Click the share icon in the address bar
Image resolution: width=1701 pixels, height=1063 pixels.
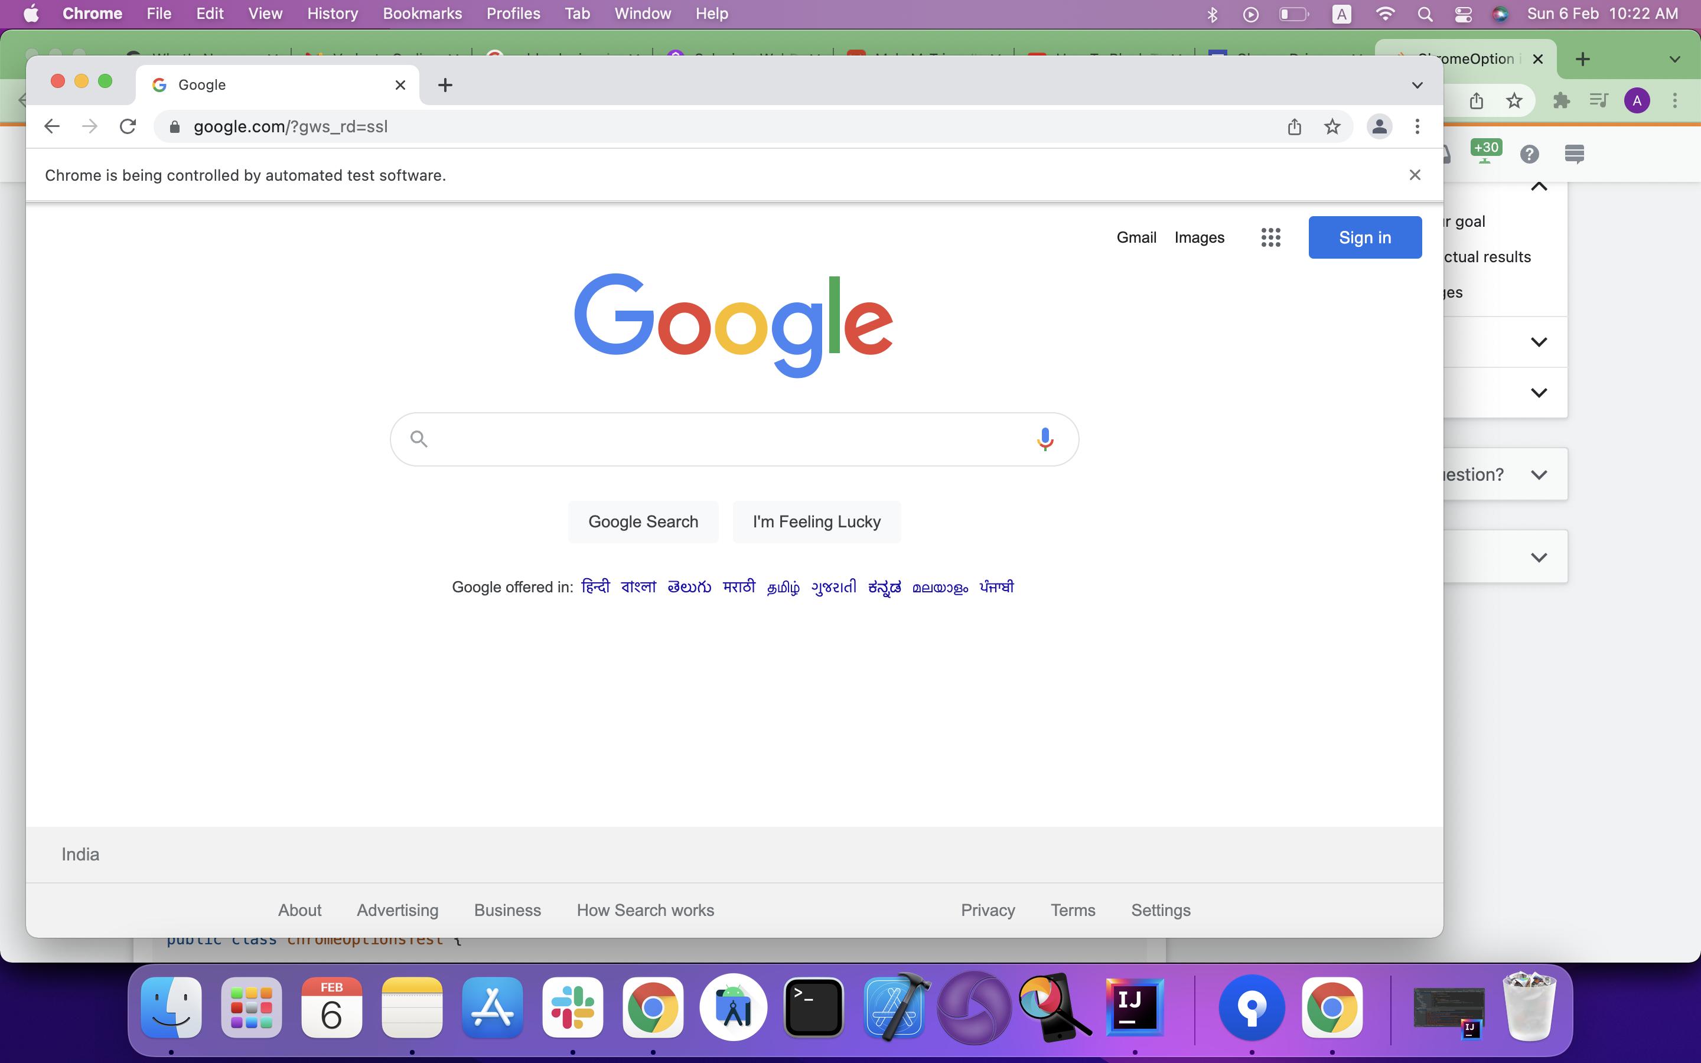(x=1294, y=126)
